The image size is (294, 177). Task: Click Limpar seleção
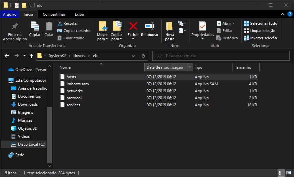click(x=260, y=31)
